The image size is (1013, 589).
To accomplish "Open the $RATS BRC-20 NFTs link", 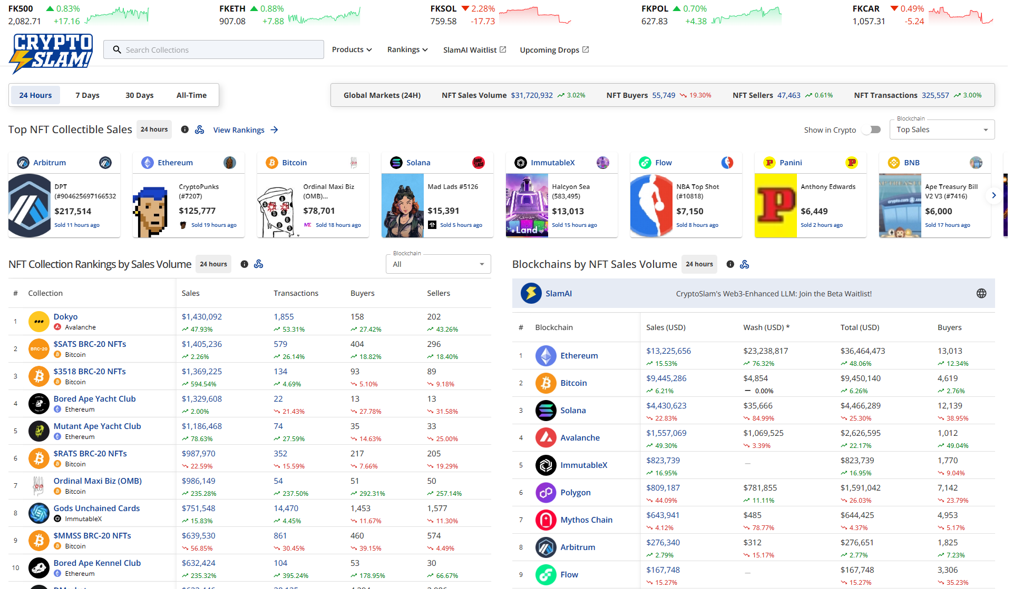I will tap(90, 453).
